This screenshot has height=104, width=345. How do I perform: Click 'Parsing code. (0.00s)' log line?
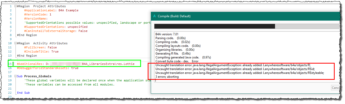tap(170, 38)
